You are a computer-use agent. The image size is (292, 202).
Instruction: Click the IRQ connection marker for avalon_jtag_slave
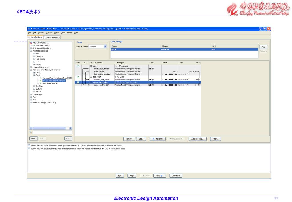click(x=199, y=80)
